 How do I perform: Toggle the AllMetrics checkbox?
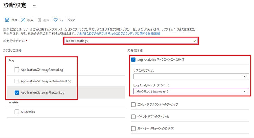[x=17, y=112]
